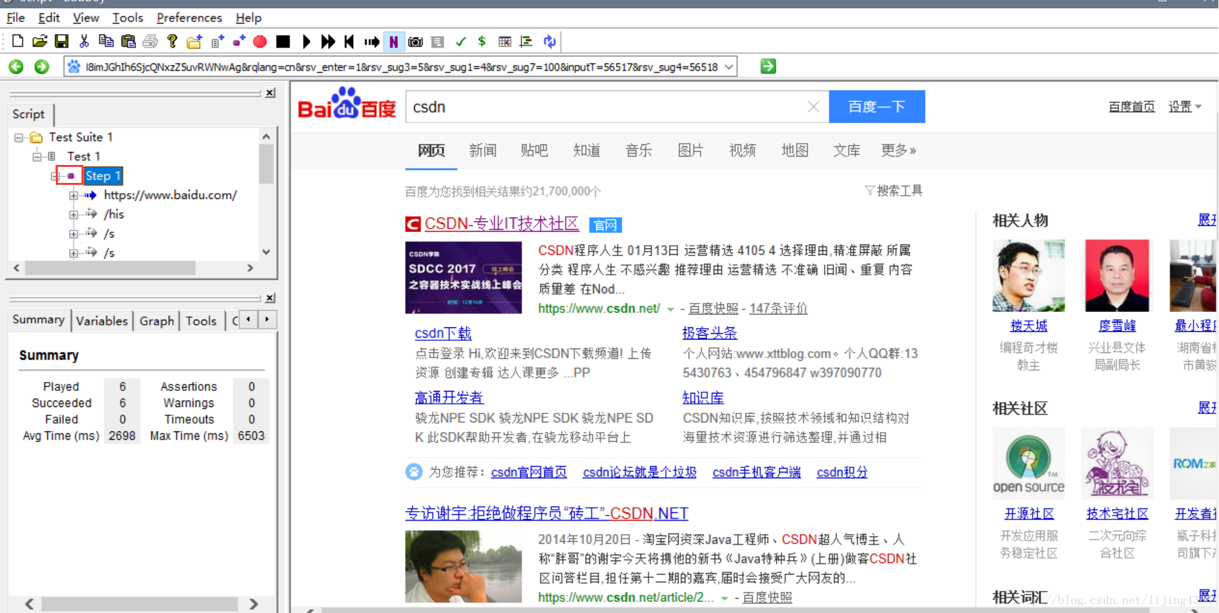Select the Summary tab
This screenshot has height=613, width=1219.
pyautogui.click(x=39, y=319)
